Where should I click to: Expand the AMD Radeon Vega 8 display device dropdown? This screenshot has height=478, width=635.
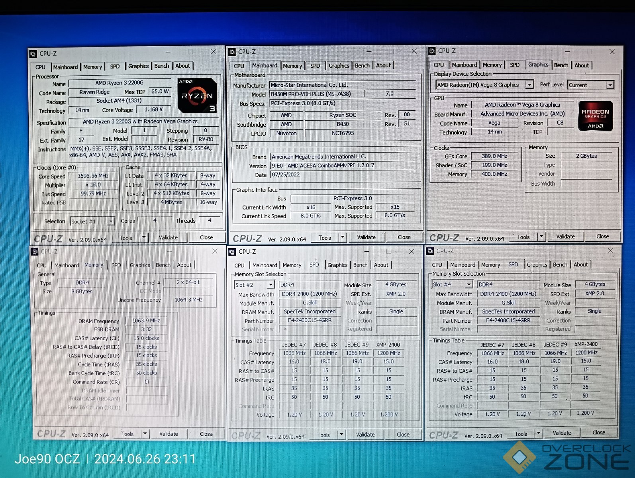(x=529, y=85)
